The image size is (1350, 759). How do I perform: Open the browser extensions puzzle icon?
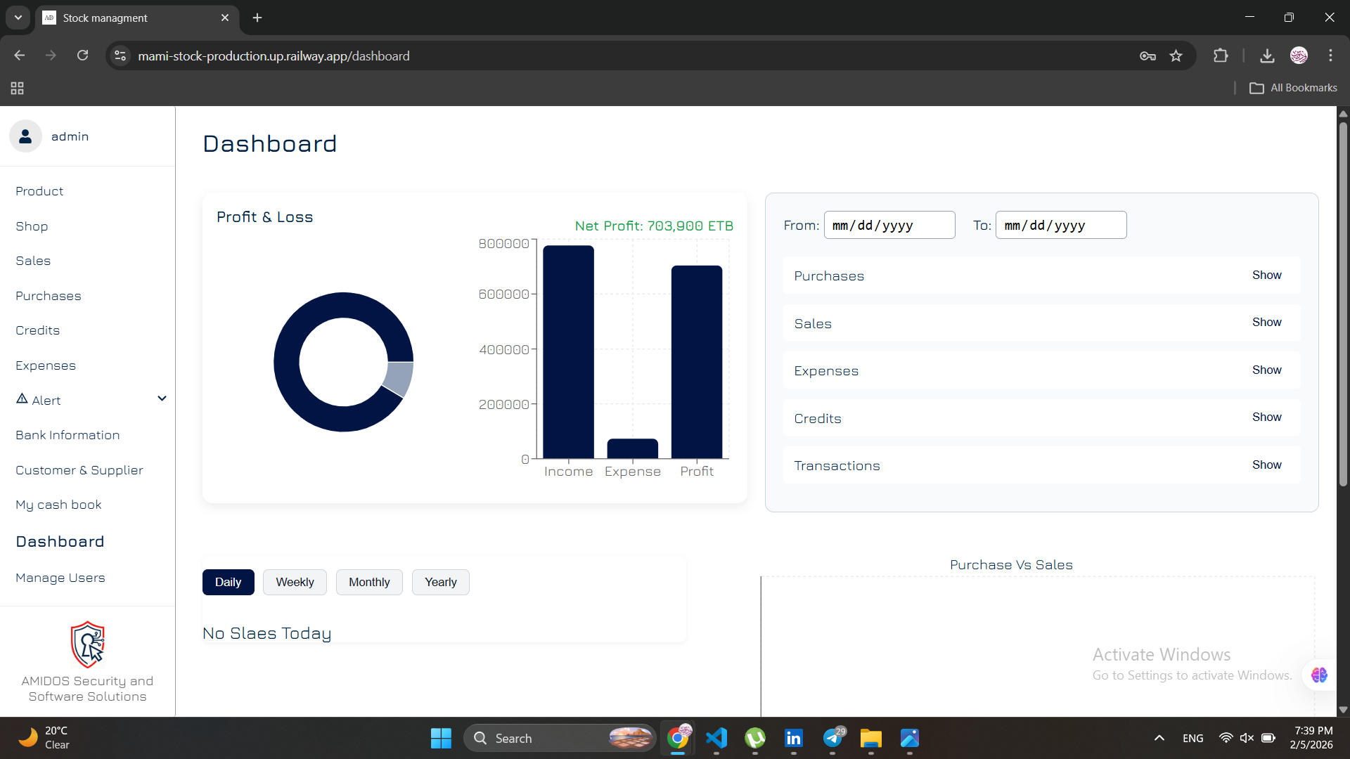(x=1221, y=56)
